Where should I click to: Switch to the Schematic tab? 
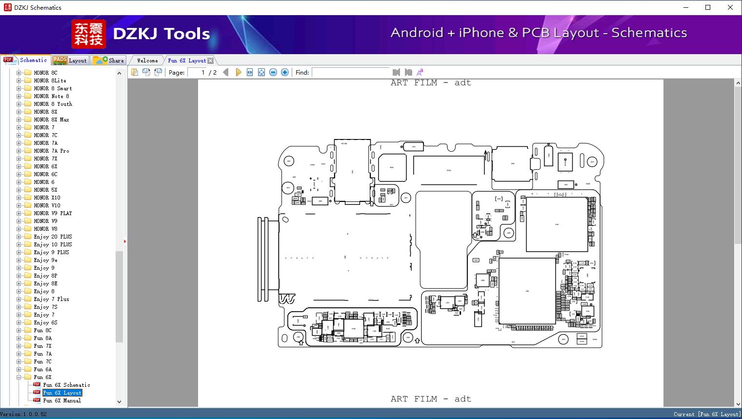(25, 60)
